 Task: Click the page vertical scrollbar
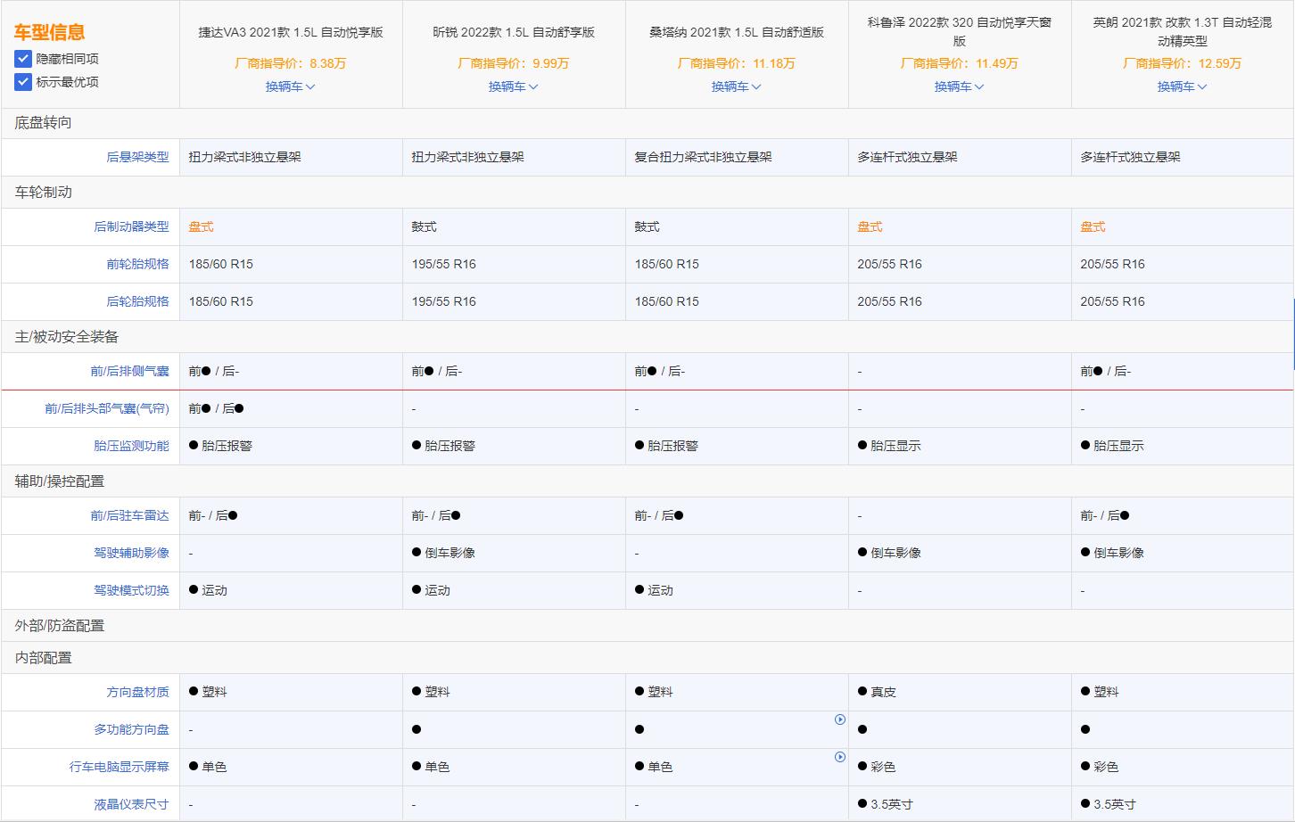(x=1293, y=334)
